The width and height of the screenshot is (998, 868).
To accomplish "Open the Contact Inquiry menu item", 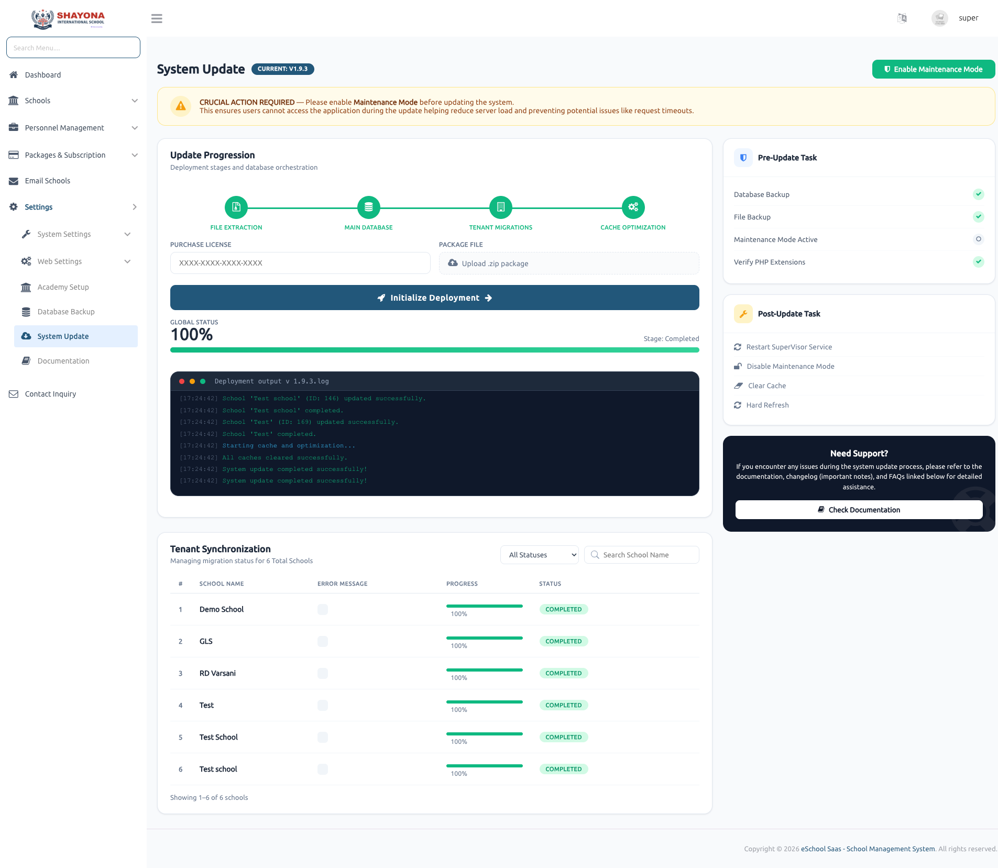I will pos(73,394).
